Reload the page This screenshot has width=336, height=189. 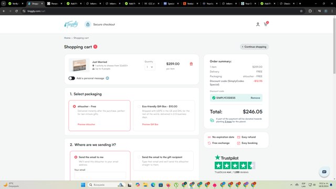pos(16,11)
